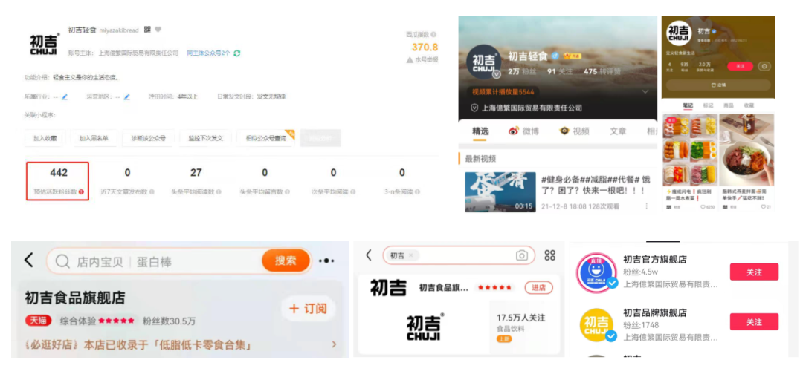Follow 初吉官方旗舰店 with 关注 button
This screenshot has height=380, width=803.
(x=754, y=272)
